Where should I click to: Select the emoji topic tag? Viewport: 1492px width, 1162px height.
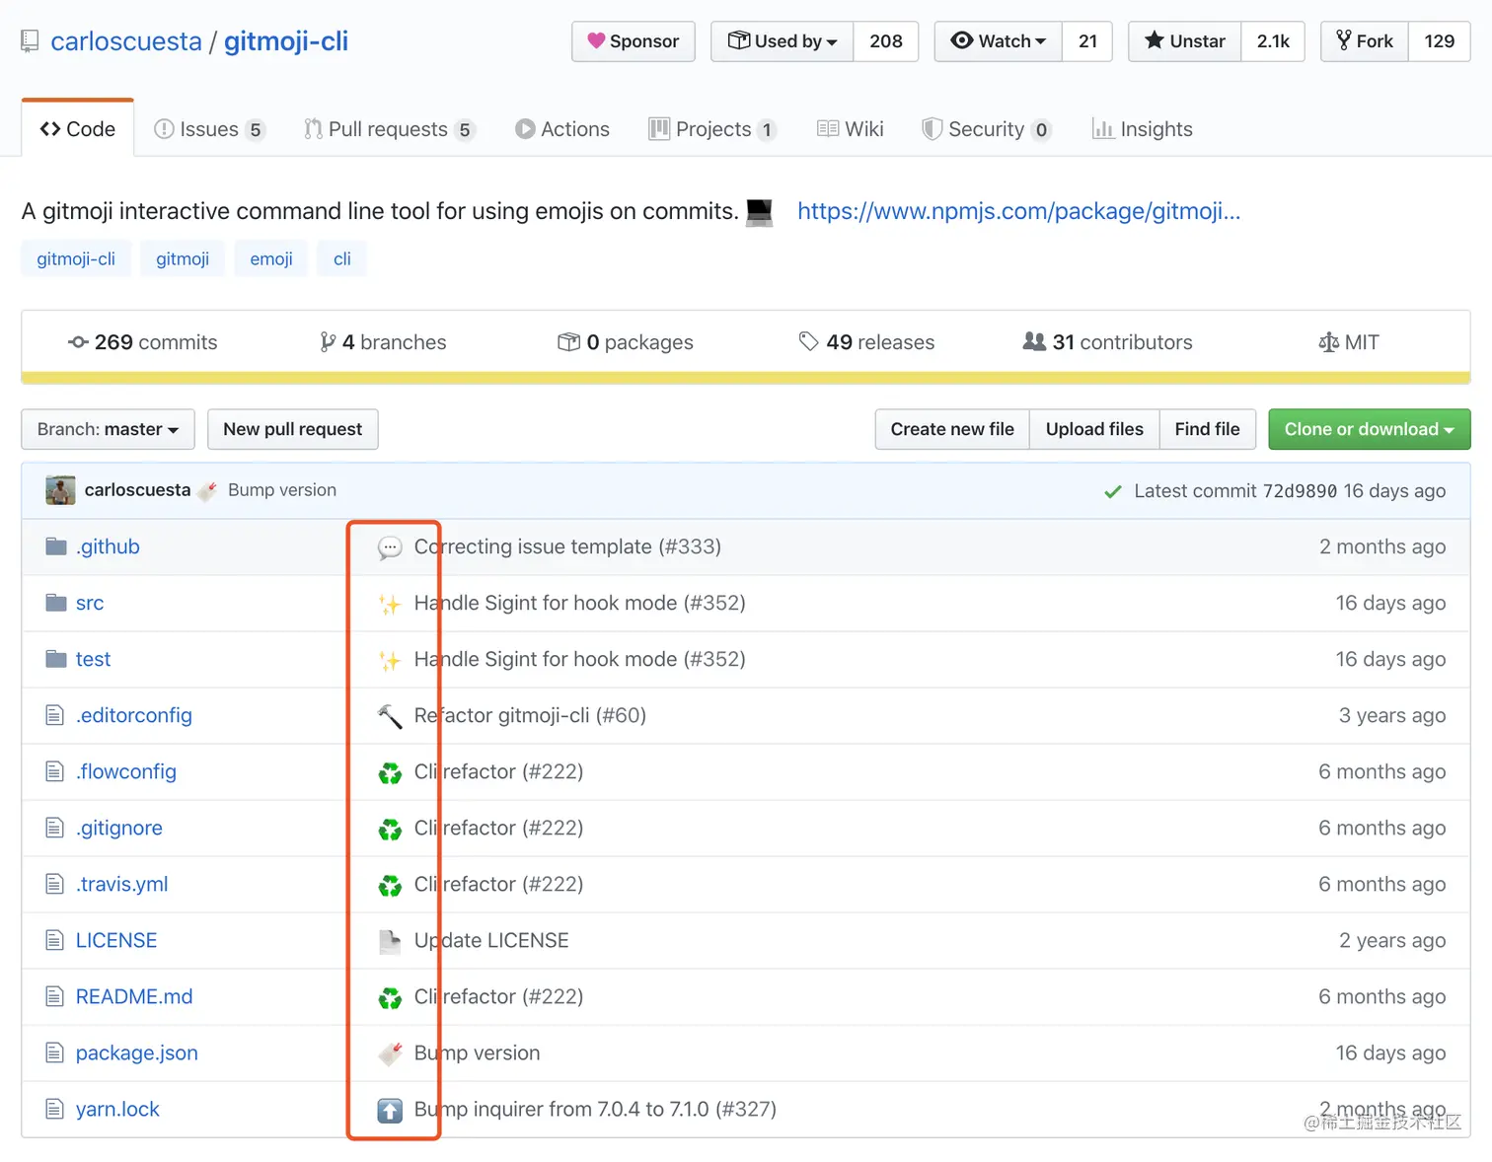point(271,258)
